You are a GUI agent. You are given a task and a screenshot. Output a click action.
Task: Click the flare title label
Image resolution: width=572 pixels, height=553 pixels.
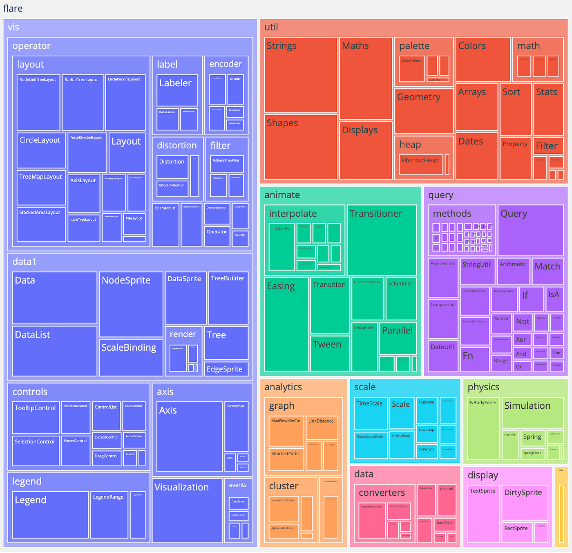coord(13,8)
